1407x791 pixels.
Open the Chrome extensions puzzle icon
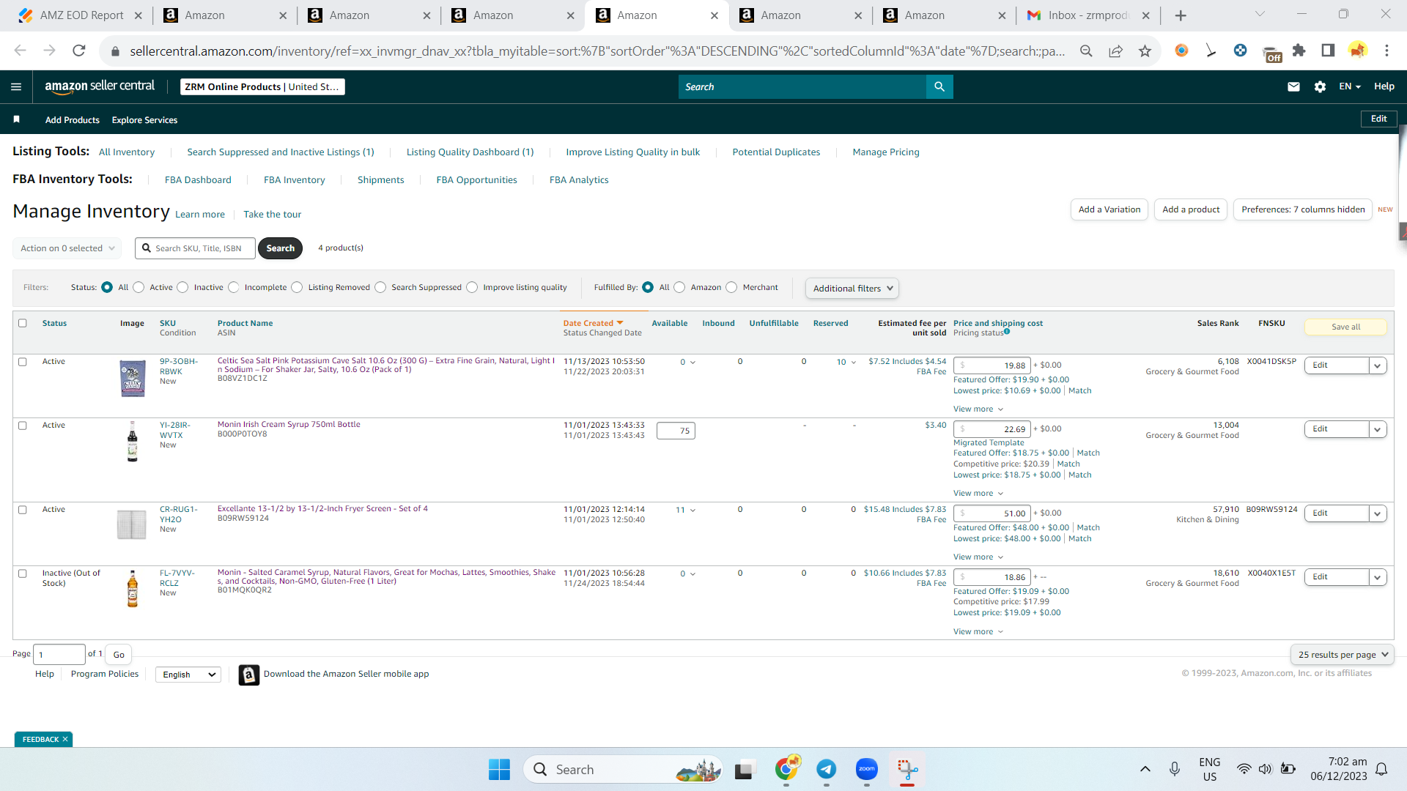(x=1299, y=51)
